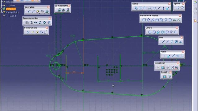Select Elongated Hole in Predefined Profile

tap(157, 20)
